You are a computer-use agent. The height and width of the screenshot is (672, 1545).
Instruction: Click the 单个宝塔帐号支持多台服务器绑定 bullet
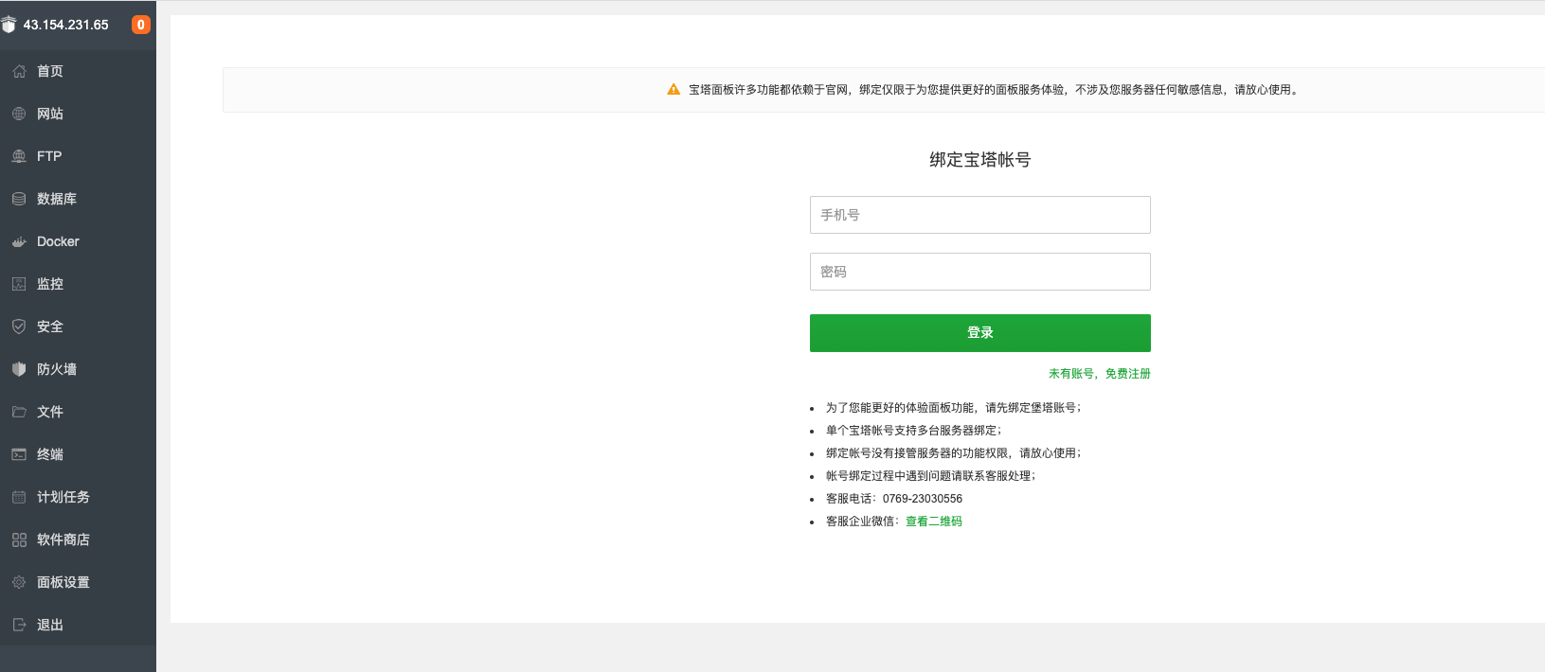tap(913, 431)
